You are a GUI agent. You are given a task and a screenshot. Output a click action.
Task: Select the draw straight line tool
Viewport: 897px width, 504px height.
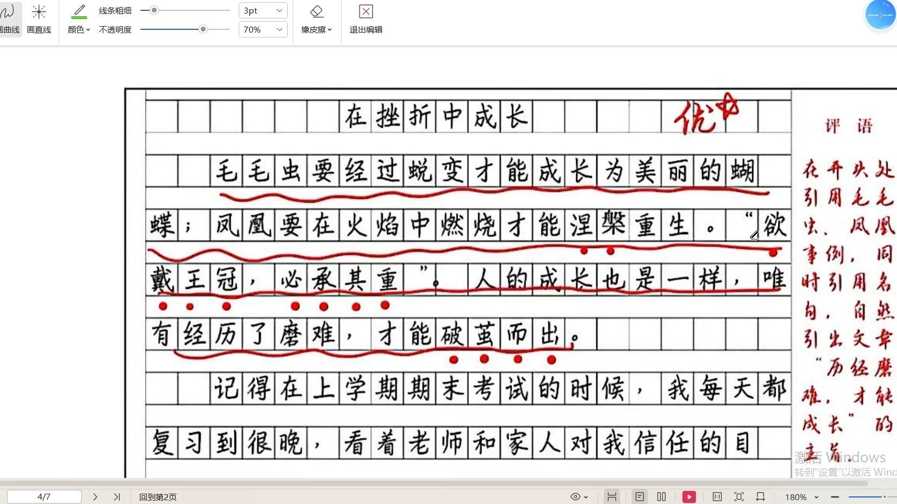[x=39, y=20]
